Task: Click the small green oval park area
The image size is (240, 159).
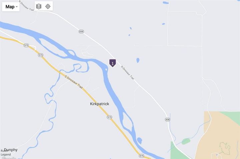Action: pos(186,141)
